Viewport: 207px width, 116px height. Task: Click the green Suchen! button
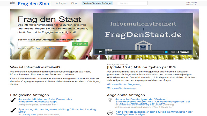[80, 44]
